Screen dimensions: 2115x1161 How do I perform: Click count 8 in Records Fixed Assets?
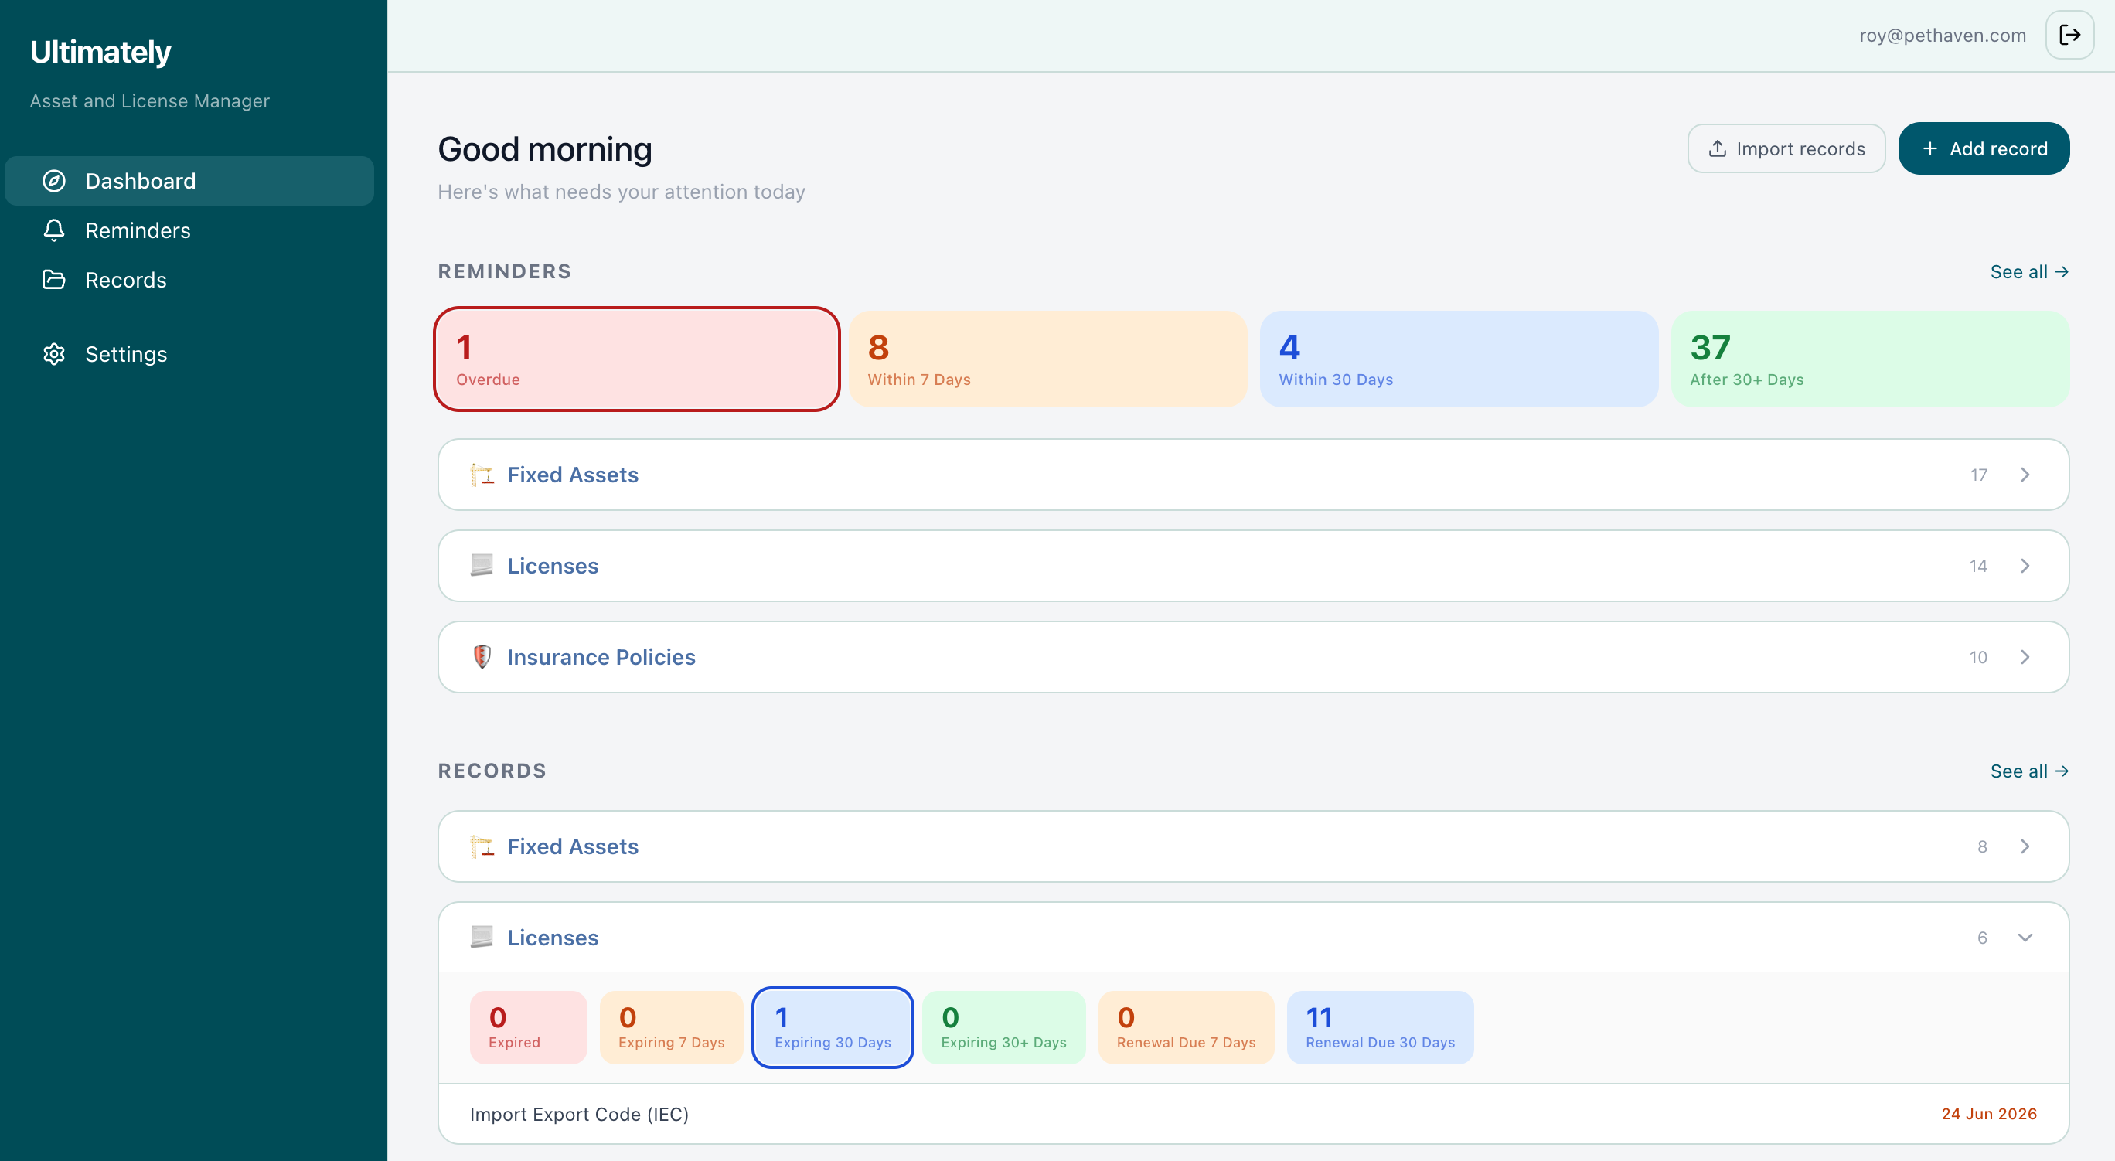[1982, 846]
